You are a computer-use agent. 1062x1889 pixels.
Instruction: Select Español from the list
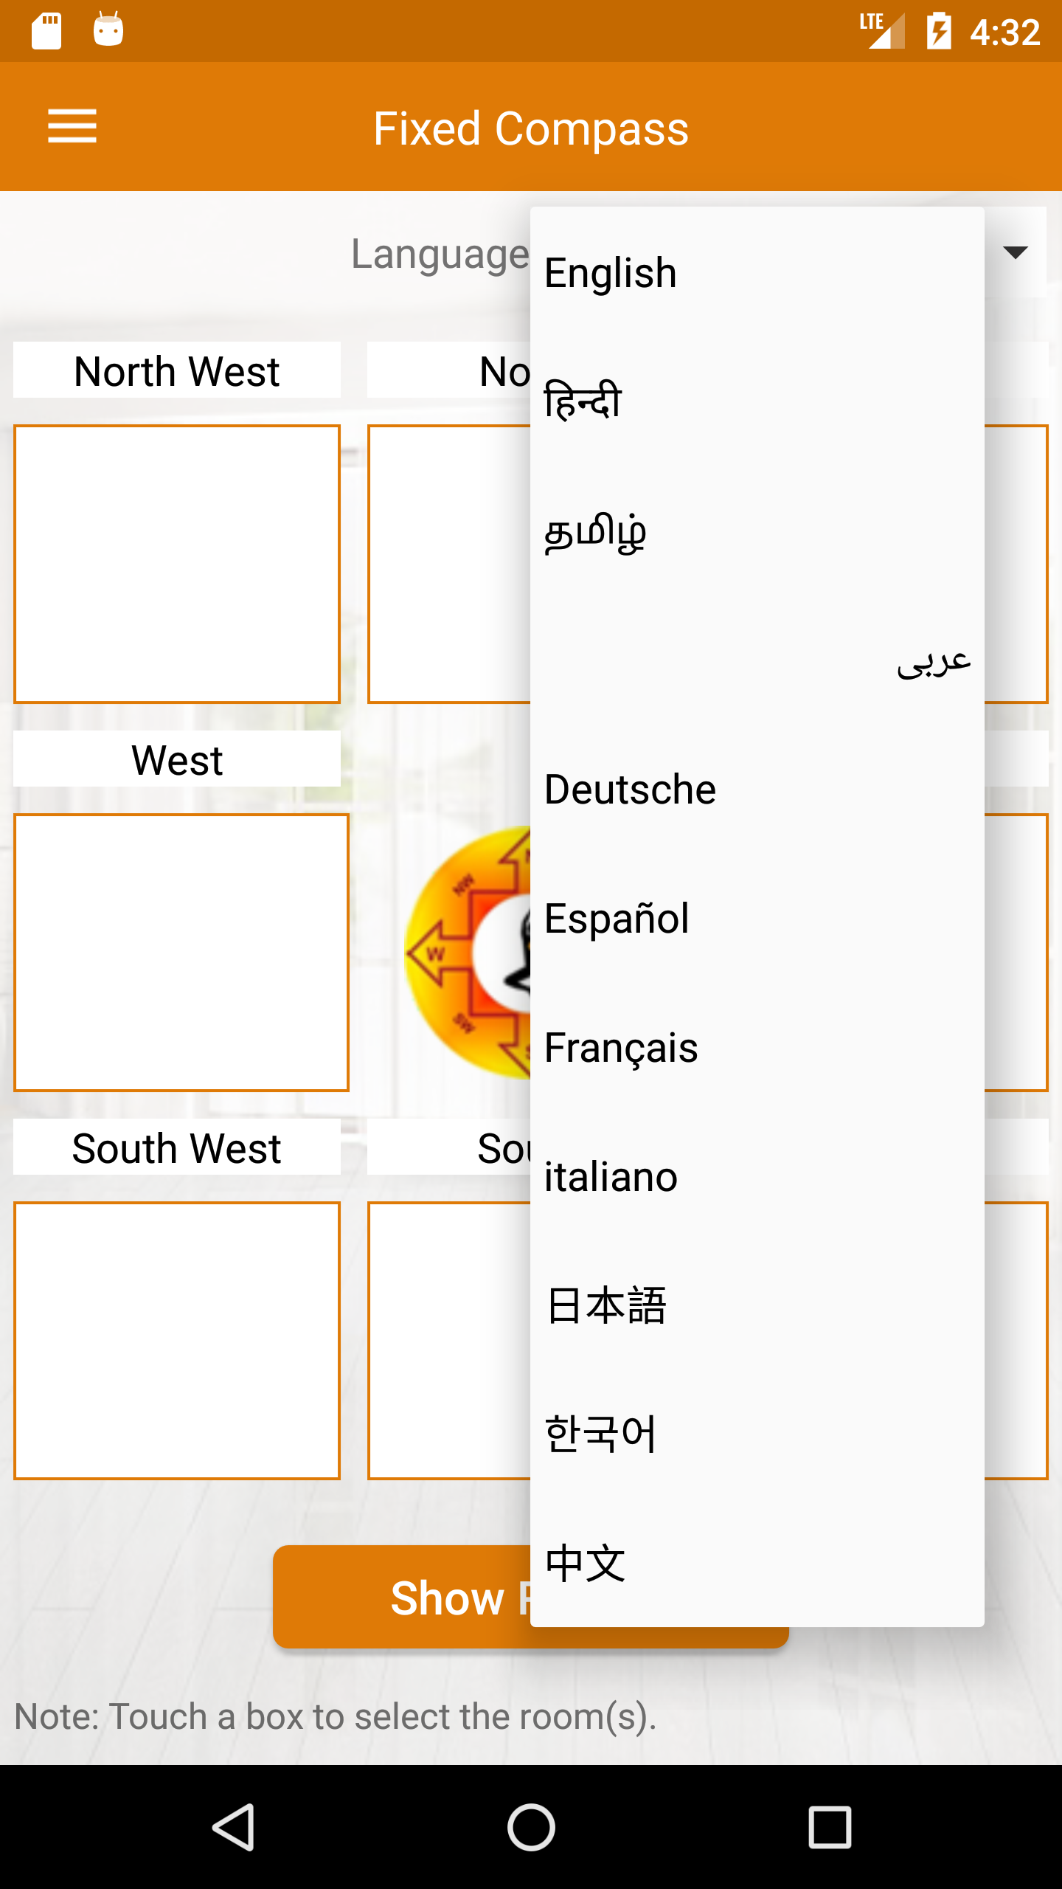[757, 919]
